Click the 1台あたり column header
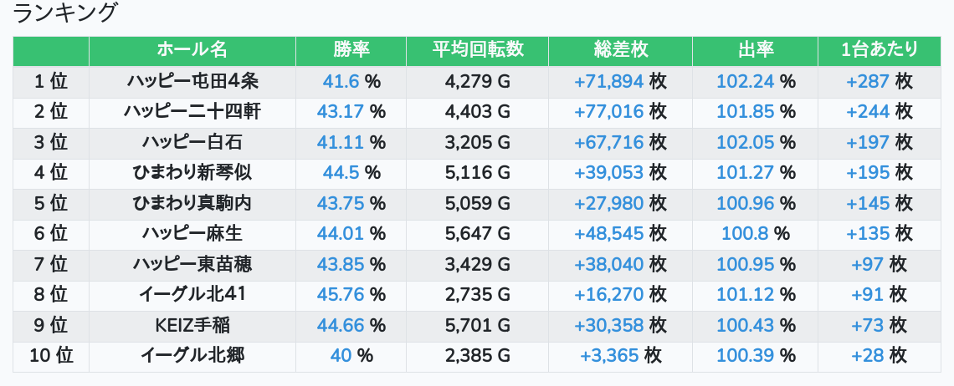Viewport: 954px width, 386px height. (880, 50)
